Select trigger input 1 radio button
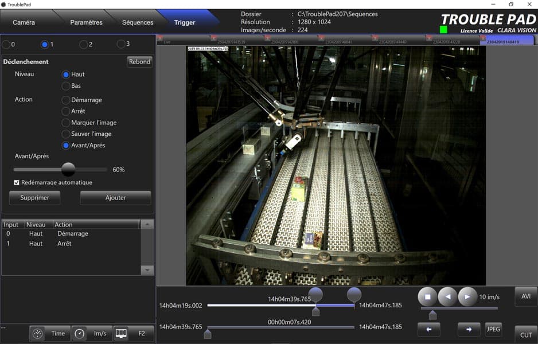 pos(45,44)
